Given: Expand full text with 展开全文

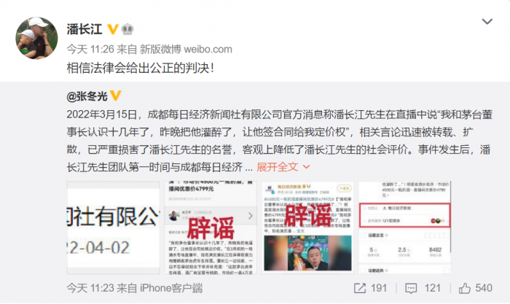Looking at the screenshot, I should pos(277,167).
